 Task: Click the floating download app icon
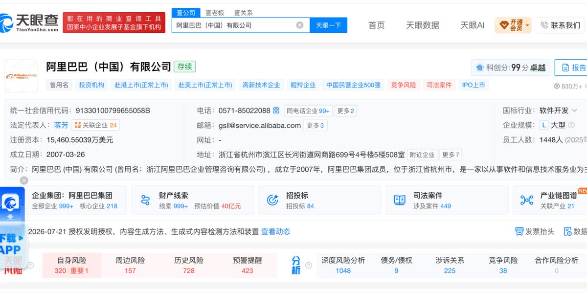coord(10,203)
